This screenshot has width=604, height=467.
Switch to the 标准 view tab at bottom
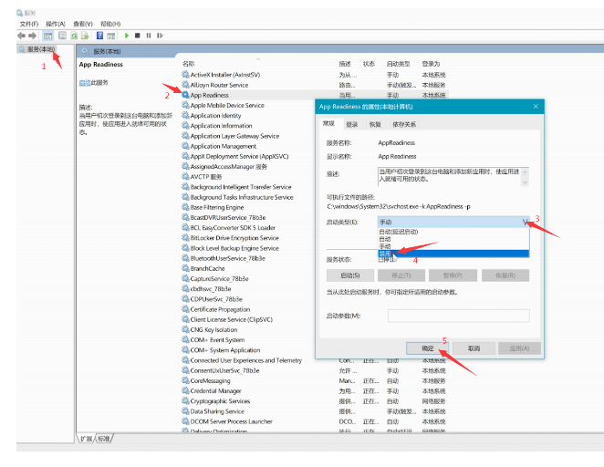click(104, 439)
